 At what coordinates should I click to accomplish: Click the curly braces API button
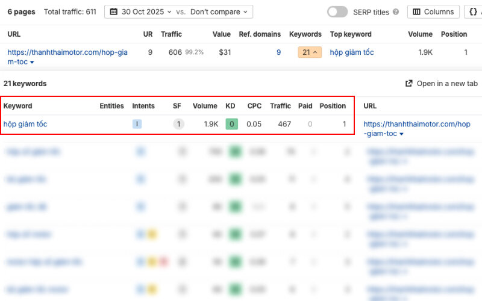(x=473, y=12)
